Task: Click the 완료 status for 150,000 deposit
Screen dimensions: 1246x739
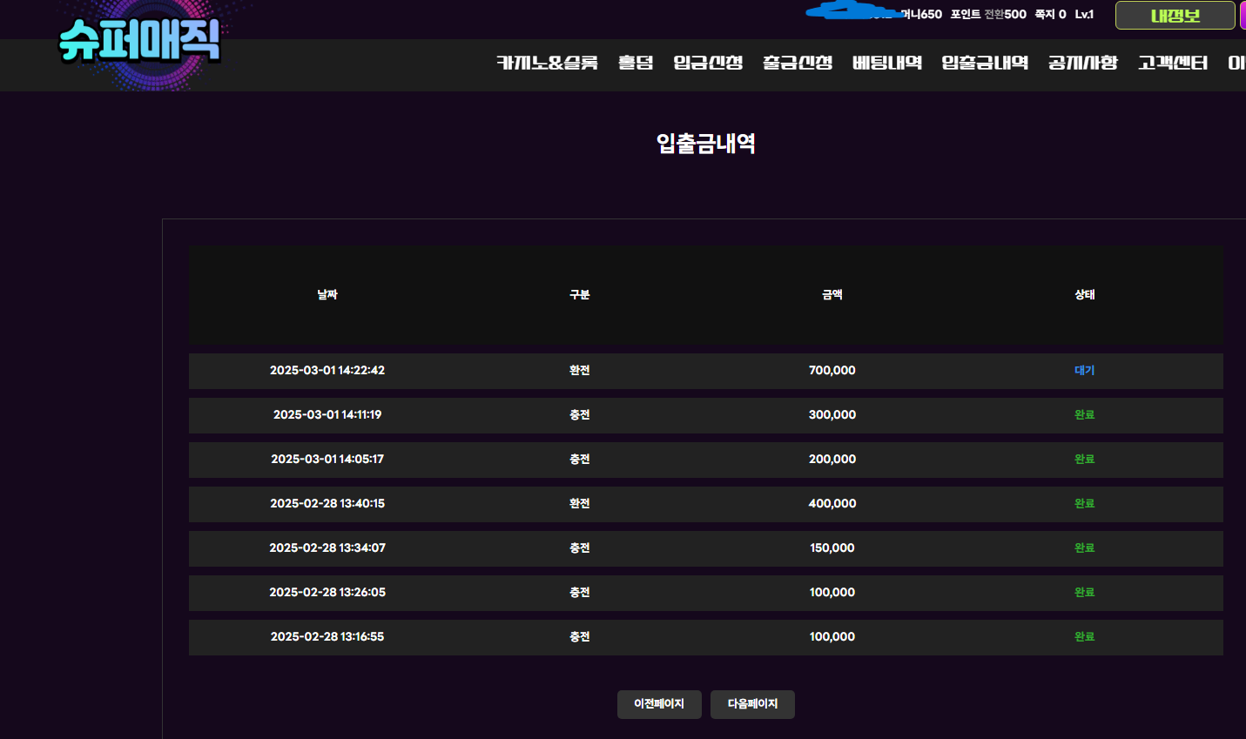Action: pos(1084,548)
